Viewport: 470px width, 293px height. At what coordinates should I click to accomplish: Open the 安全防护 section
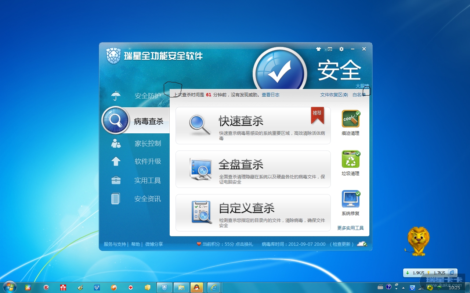point(148,96)
